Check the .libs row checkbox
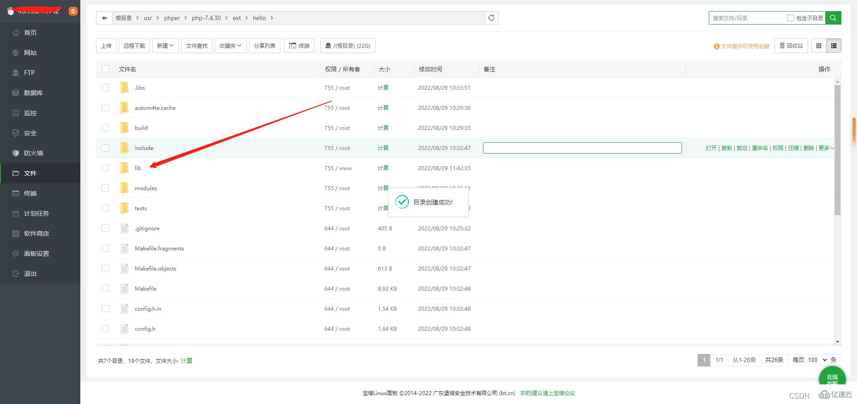Screen dimensions: 857x404 [x=105, y=87]
